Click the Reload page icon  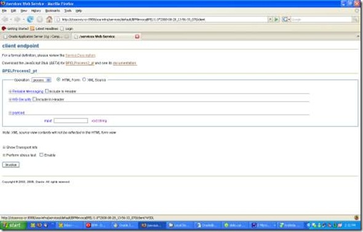pyautogui.click(x=30, y=20)
